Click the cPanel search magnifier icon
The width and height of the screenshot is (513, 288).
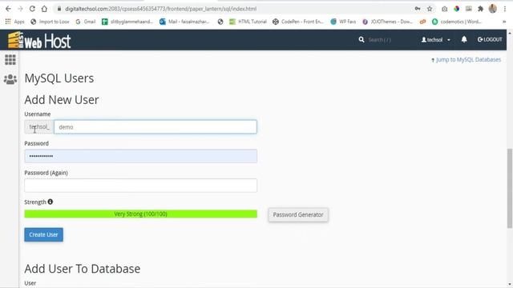pos(362,39)
